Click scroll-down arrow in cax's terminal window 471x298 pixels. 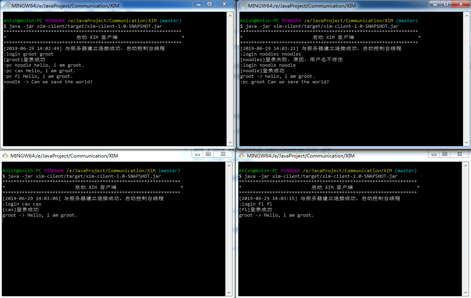[229, 293]
